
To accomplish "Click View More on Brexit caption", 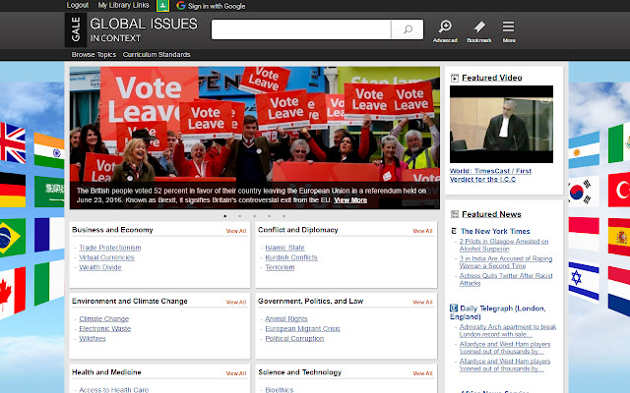I will tap(350, 200).
